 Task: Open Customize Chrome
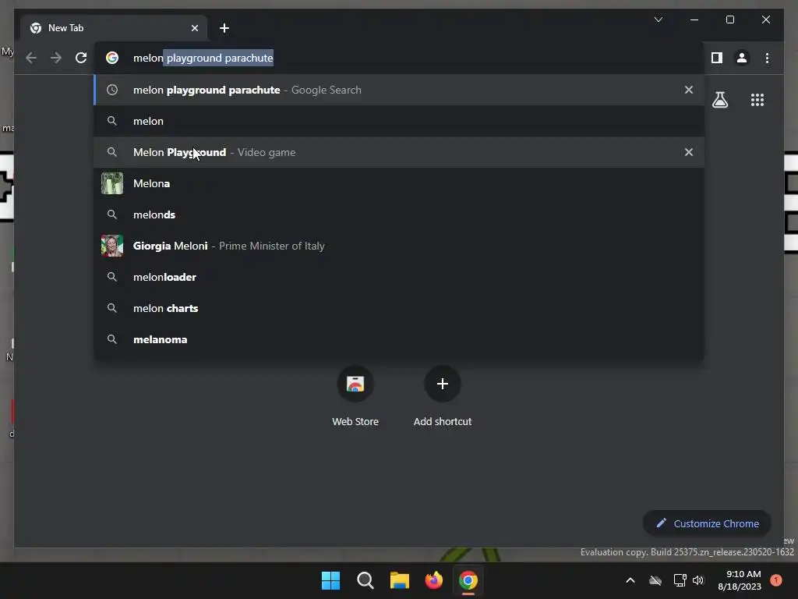(x=707, y=523)
